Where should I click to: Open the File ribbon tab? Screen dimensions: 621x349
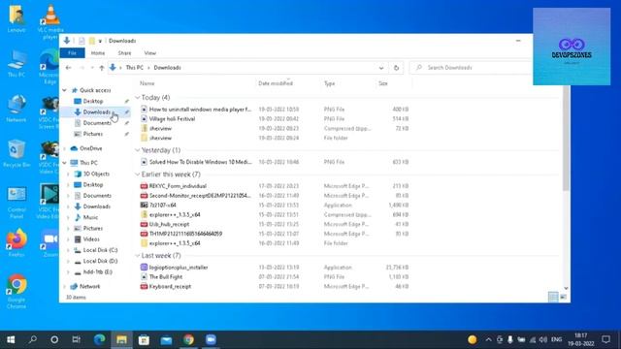(x=72, y=53)
